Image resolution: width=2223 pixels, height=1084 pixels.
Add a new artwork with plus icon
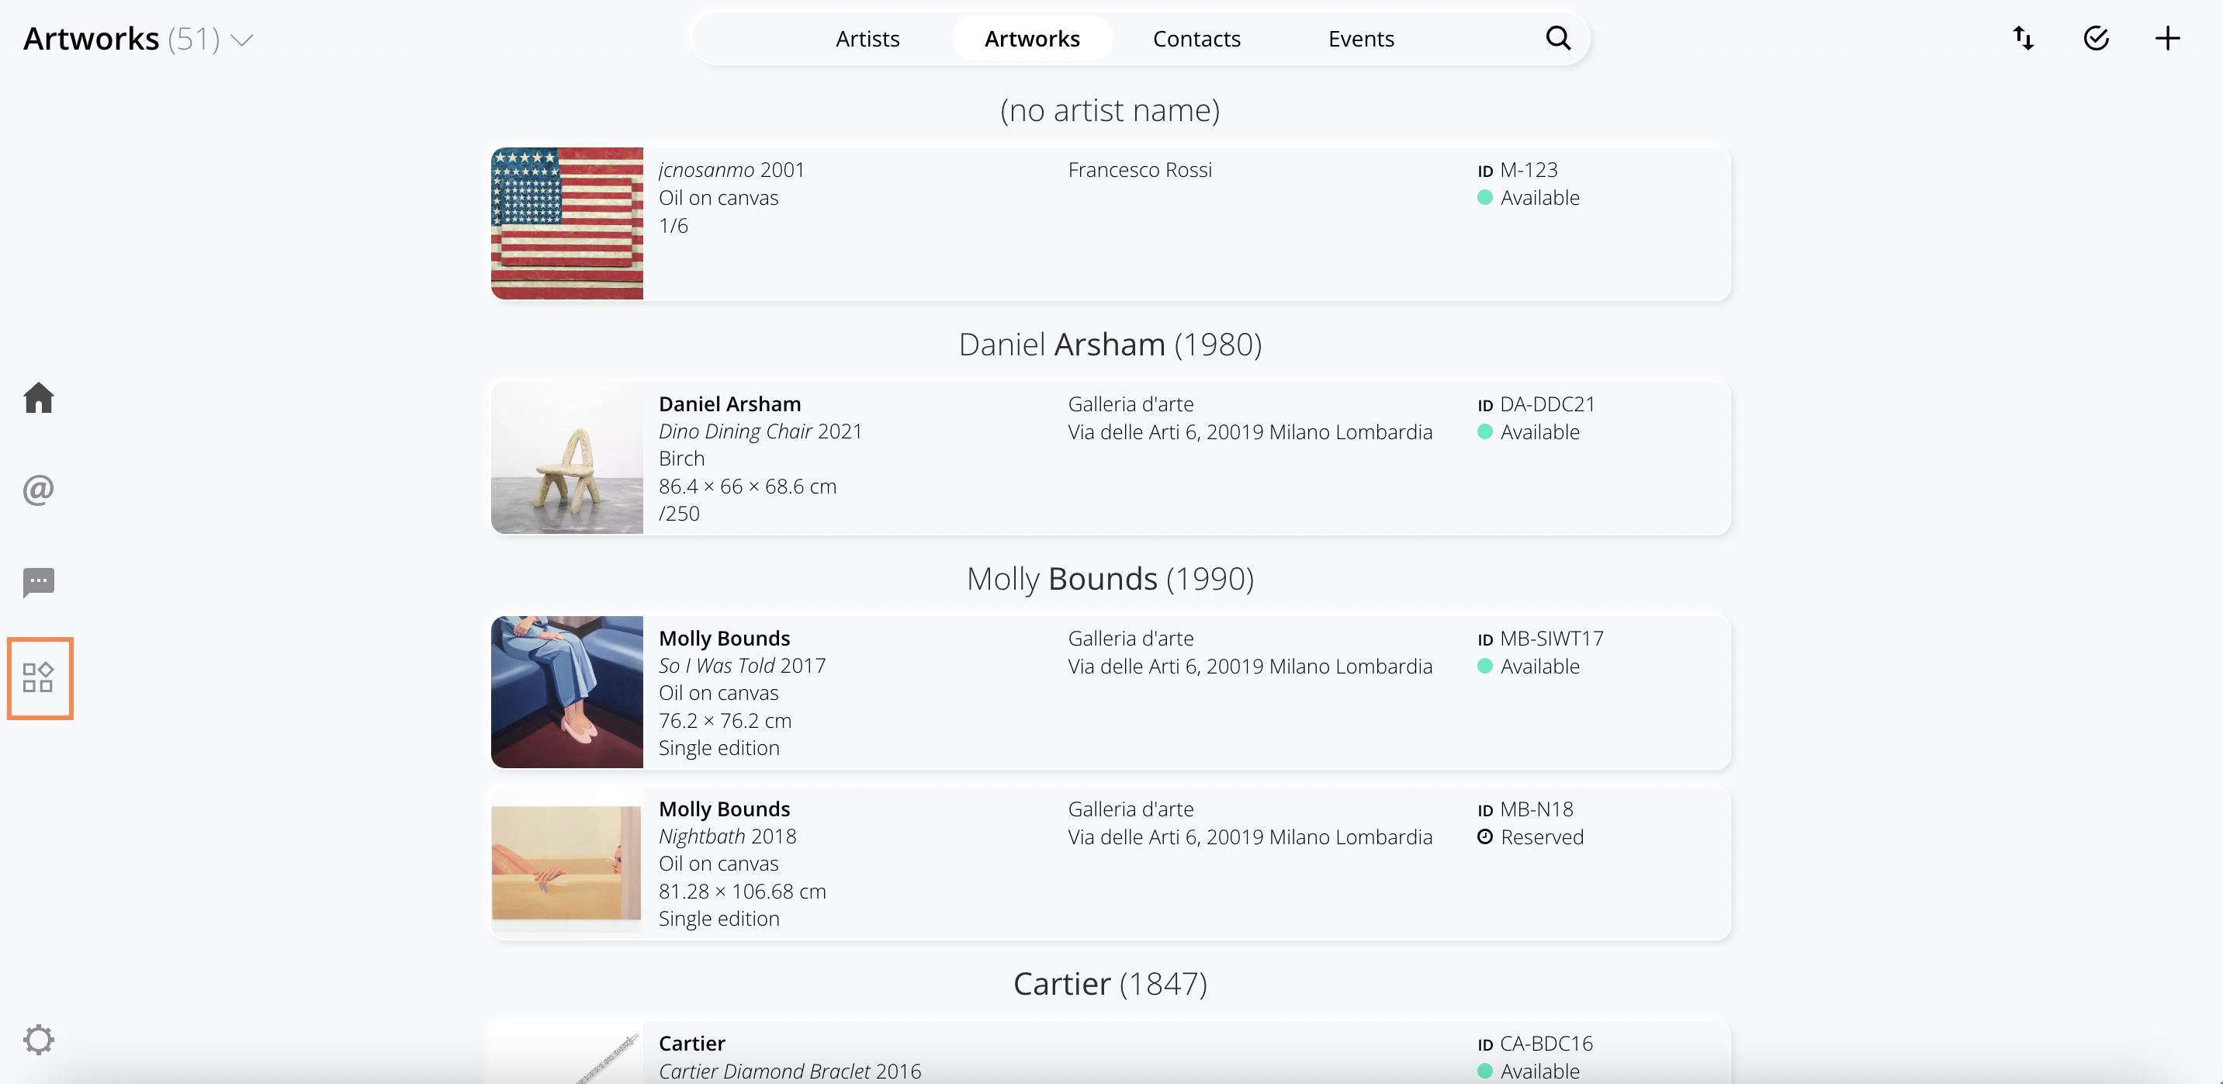coord(2168,38)
